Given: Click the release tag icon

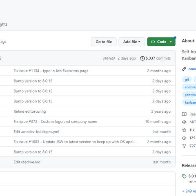Looking at the screenshot, I should point(184,176).
